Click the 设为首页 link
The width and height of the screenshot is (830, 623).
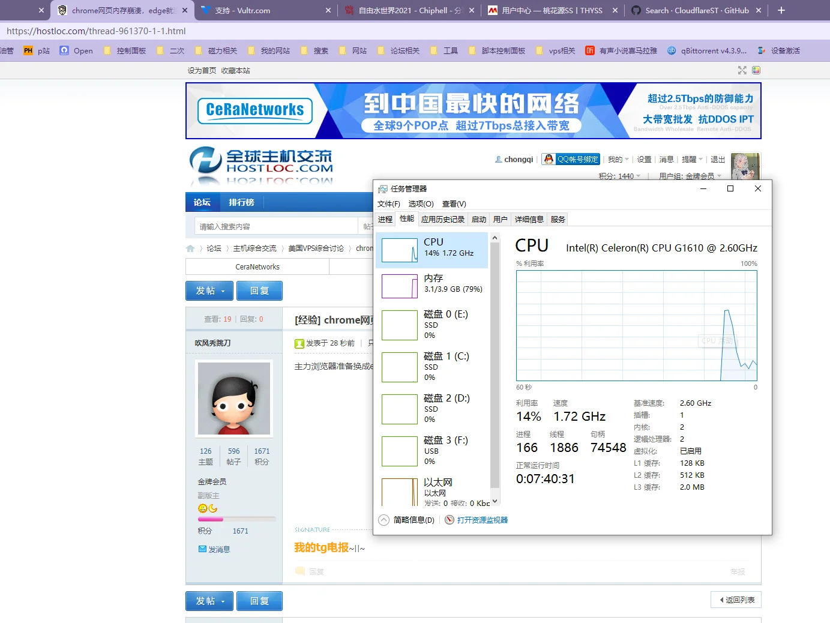(202, 71)
